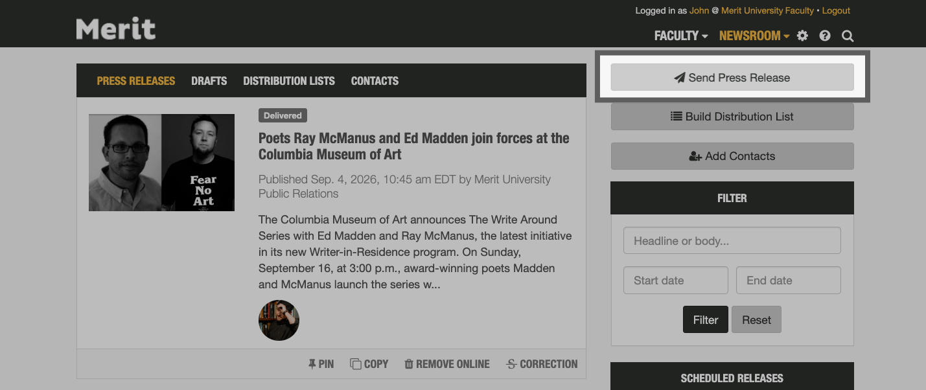Reset the filter form
926x390 pixels.
click(756, 320)
